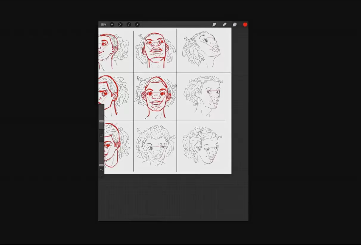Select the S-shaped Selection tool

(x=129, y=25)
